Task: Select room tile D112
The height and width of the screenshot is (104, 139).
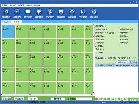Action: pos(64,32)
